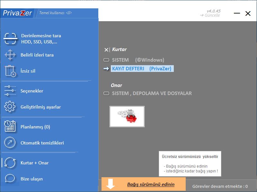
Task: Click SISTEM, DEPOLAMA VE DOSYALAR label
Action: (x=152, y=93)
